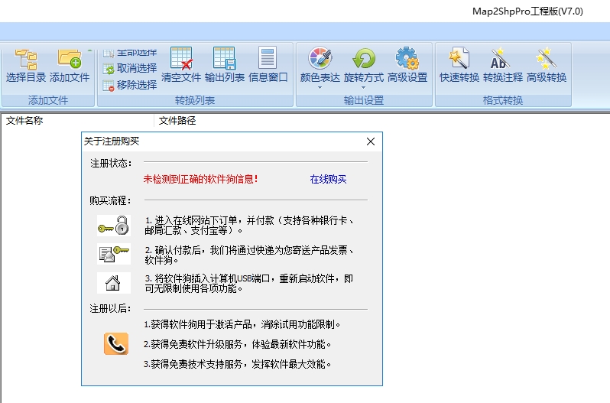610x403 pixels.
Task: Click the 注册状态 label
Action: click(x=111, y=164)
